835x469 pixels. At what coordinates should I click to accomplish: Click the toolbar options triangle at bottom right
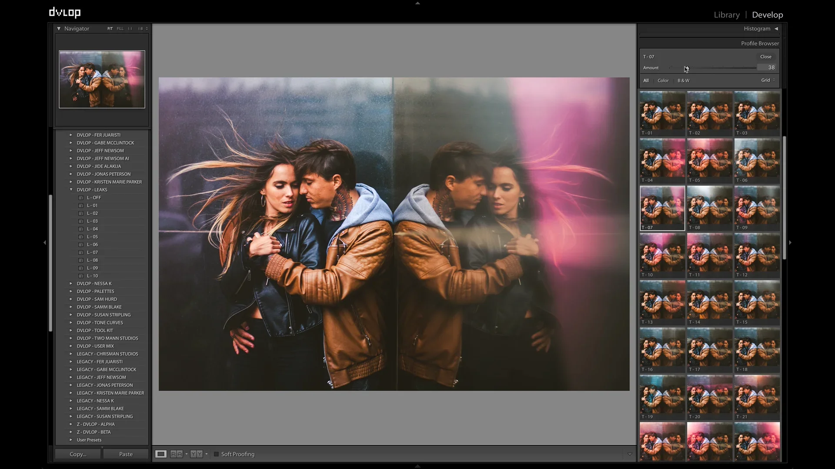pyautogui.click(x=629, y=454)
